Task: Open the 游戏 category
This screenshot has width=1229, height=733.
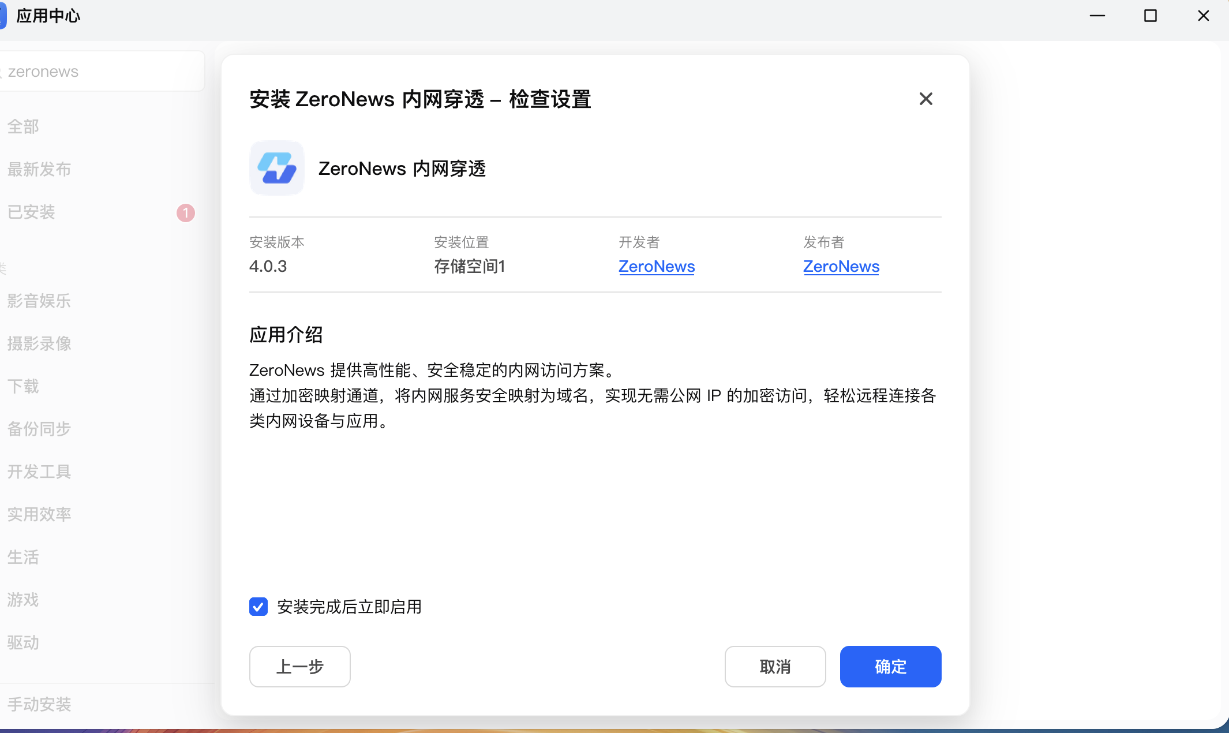Action: tap(23, 600)
